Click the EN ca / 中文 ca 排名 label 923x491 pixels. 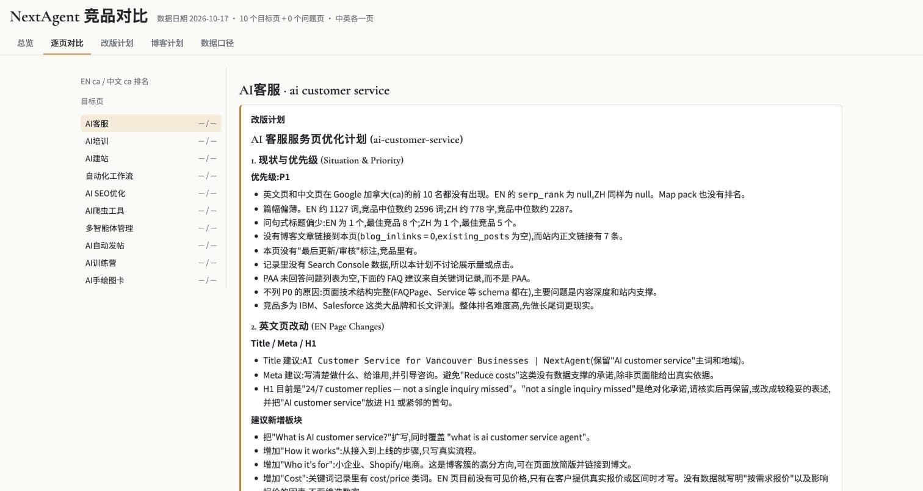click(115, 81)
